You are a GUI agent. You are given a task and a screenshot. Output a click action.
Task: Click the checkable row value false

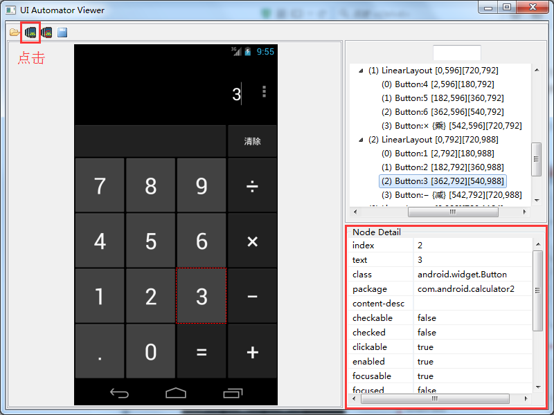427,318
